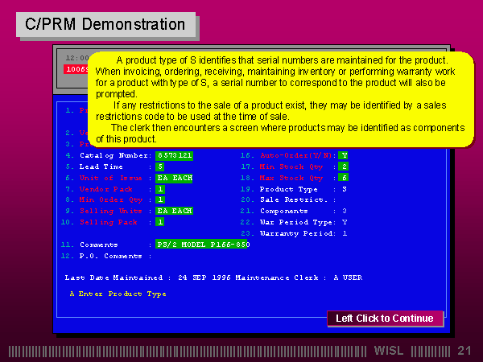Image resolution: width=483 pixels, height=362 pixels.
Task: Select the Max Stock Qty value
Action: (344, 177)
